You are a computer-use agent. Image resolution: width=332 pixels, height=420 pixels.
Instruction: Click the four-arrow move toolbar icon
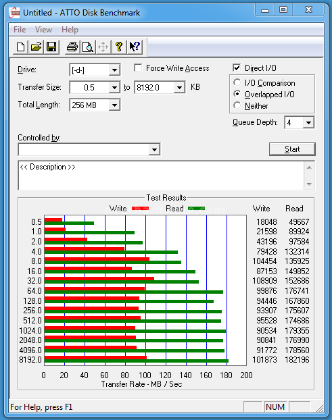coord(103,47)
